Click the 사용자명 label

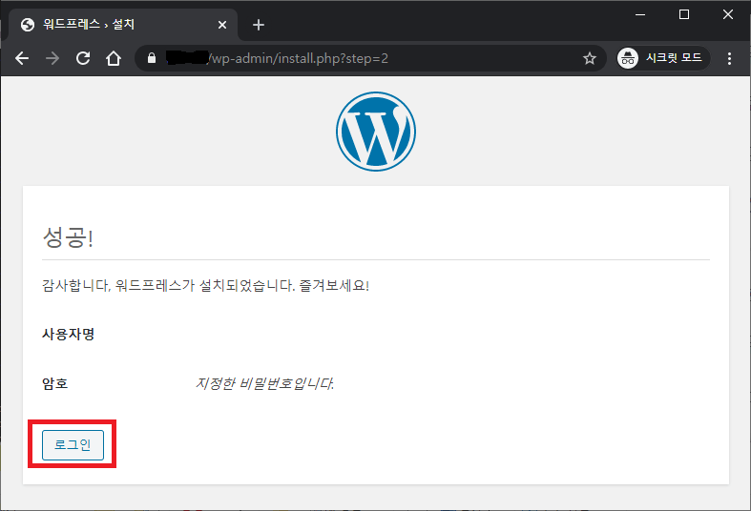point(68,335)
